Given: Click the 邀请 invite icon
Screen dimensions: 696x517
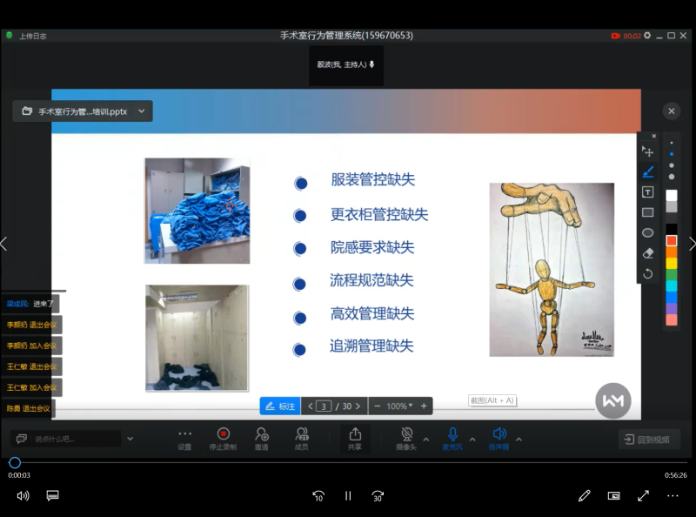Looking at the screenshot, I should (261, 438).
